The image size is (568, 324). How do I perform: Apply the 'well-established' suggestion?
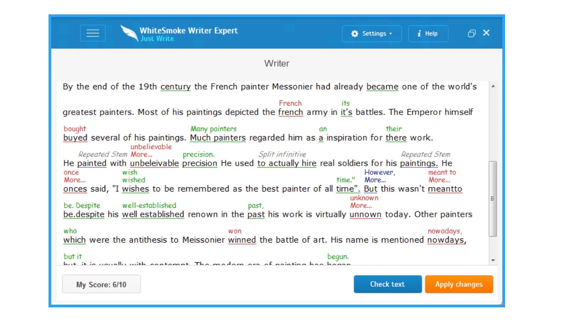pos(149,206)
